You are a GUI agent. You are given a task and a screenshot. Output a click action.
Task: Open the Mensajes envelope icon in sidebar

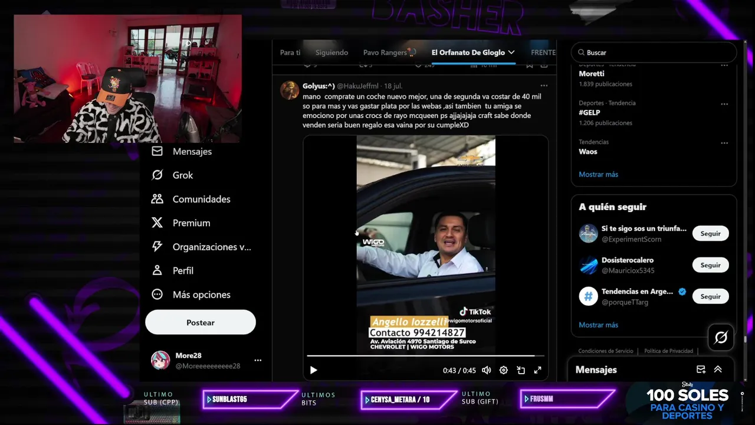click(x=157, y=151)
